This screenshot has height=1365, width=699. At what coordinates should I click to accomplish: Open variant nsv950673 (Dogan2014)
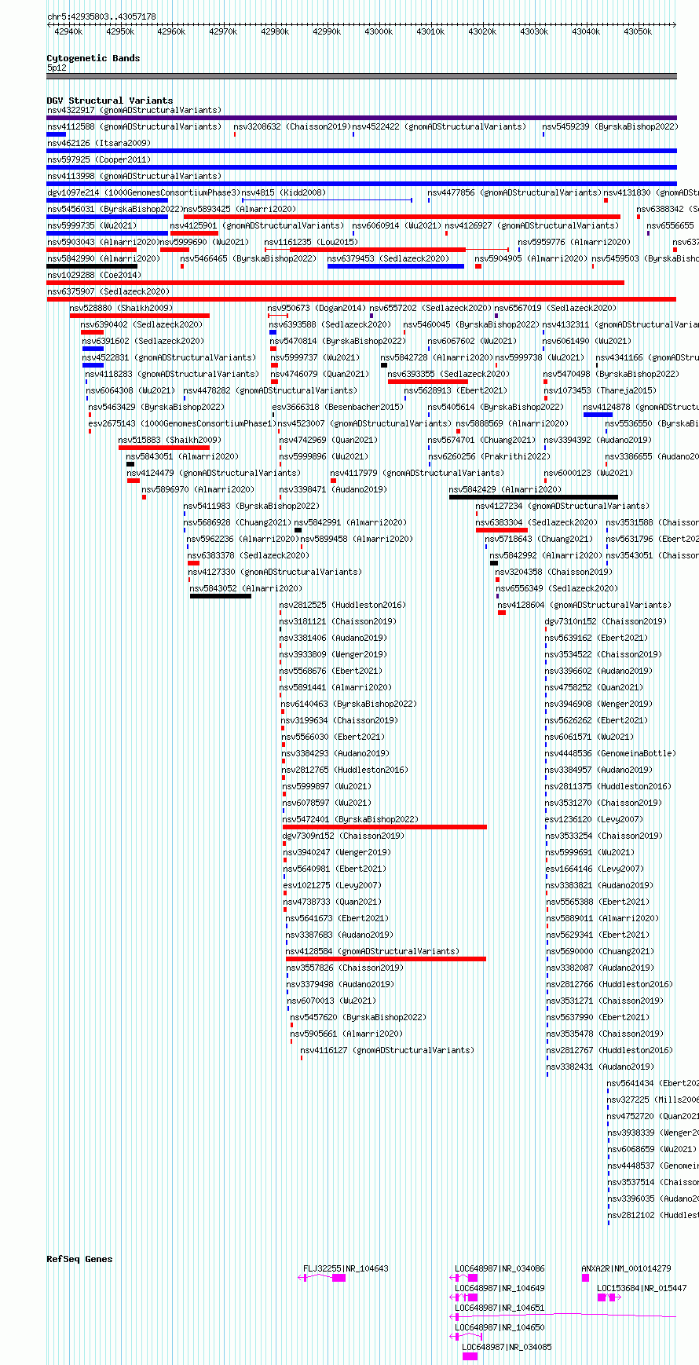(317, 308)
